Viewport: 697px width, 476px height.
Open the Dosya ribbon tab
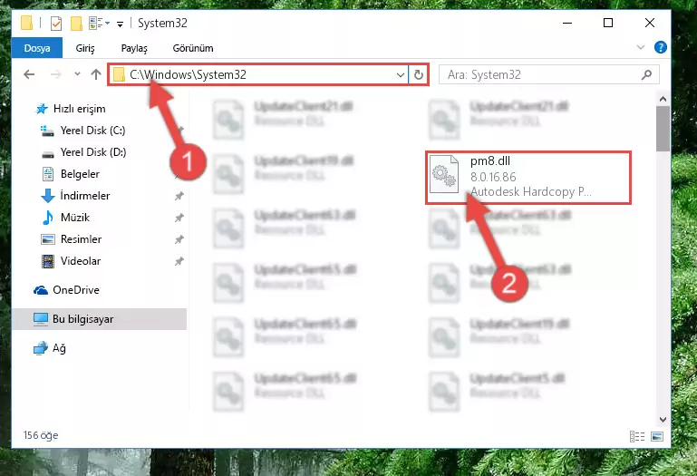(37, 48)
